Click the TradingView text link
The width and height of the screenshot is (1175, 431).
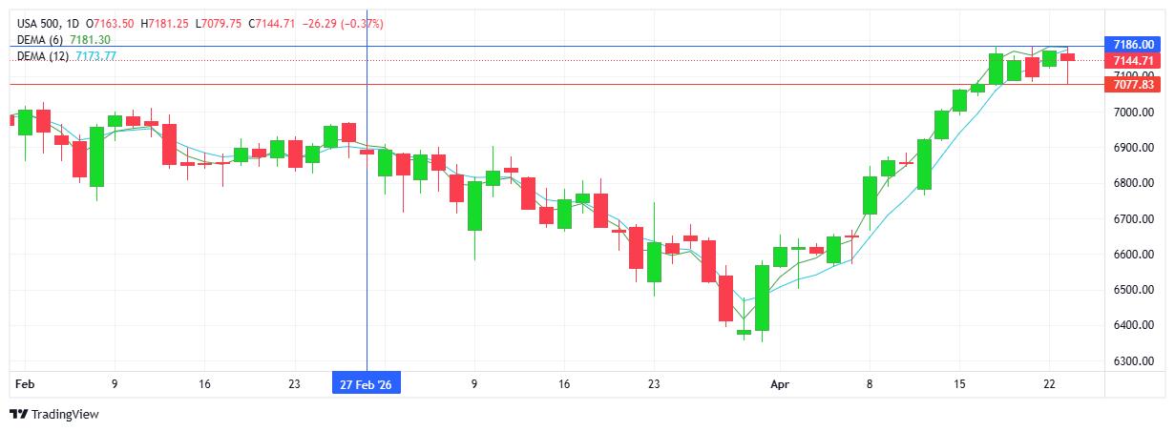(x=65, y=415)
